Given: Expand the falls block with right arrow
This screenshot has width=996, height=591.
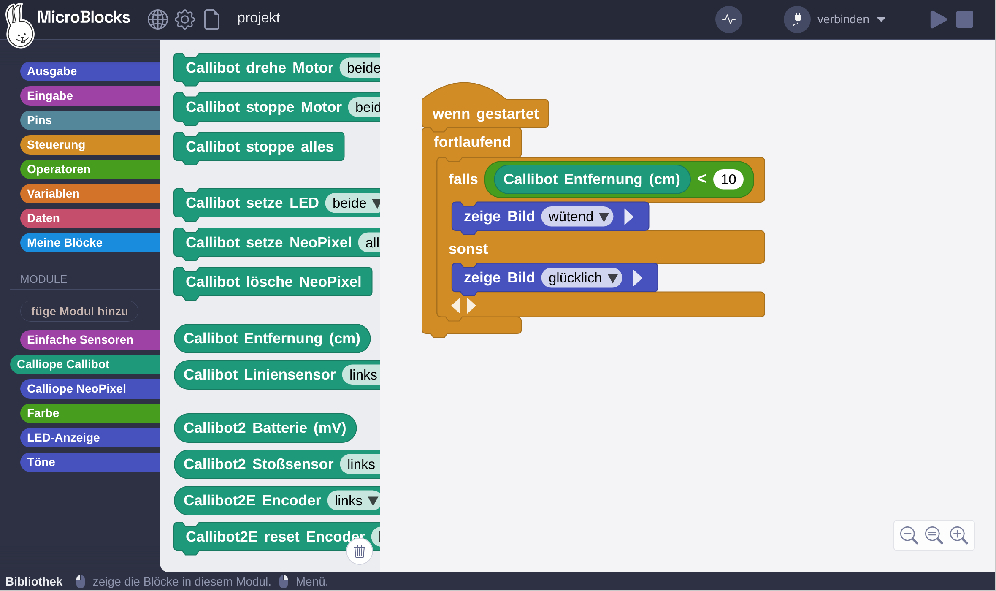Looking at the screenshot, I should pyautogui.click(x=471, y=305).
